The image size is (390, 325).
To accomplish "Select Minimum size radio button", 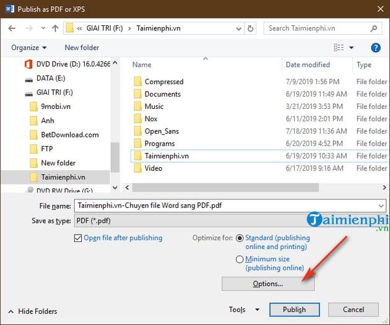I will tap(240, 259).
